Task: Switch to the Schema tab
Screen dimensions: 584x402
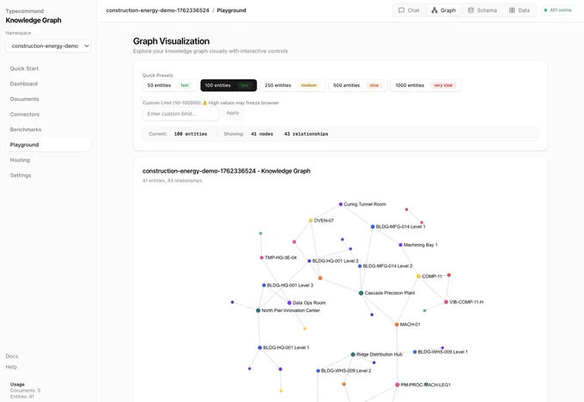Action: tap(483, 10)
